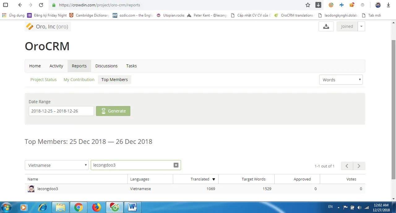The height and width of the screenshot is (213, 396).
Task: Click the dark download extension icon
Action: (x=318, y=5)
